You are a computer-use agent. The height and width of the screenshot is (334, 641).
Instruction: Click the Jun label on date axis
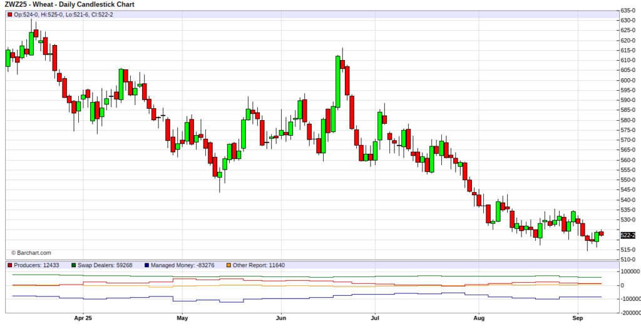pos(280,318)
